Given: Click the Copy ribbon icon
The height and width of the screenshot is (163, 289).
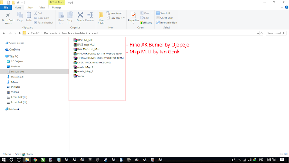Looking at the screenshot, I should 20,15.
